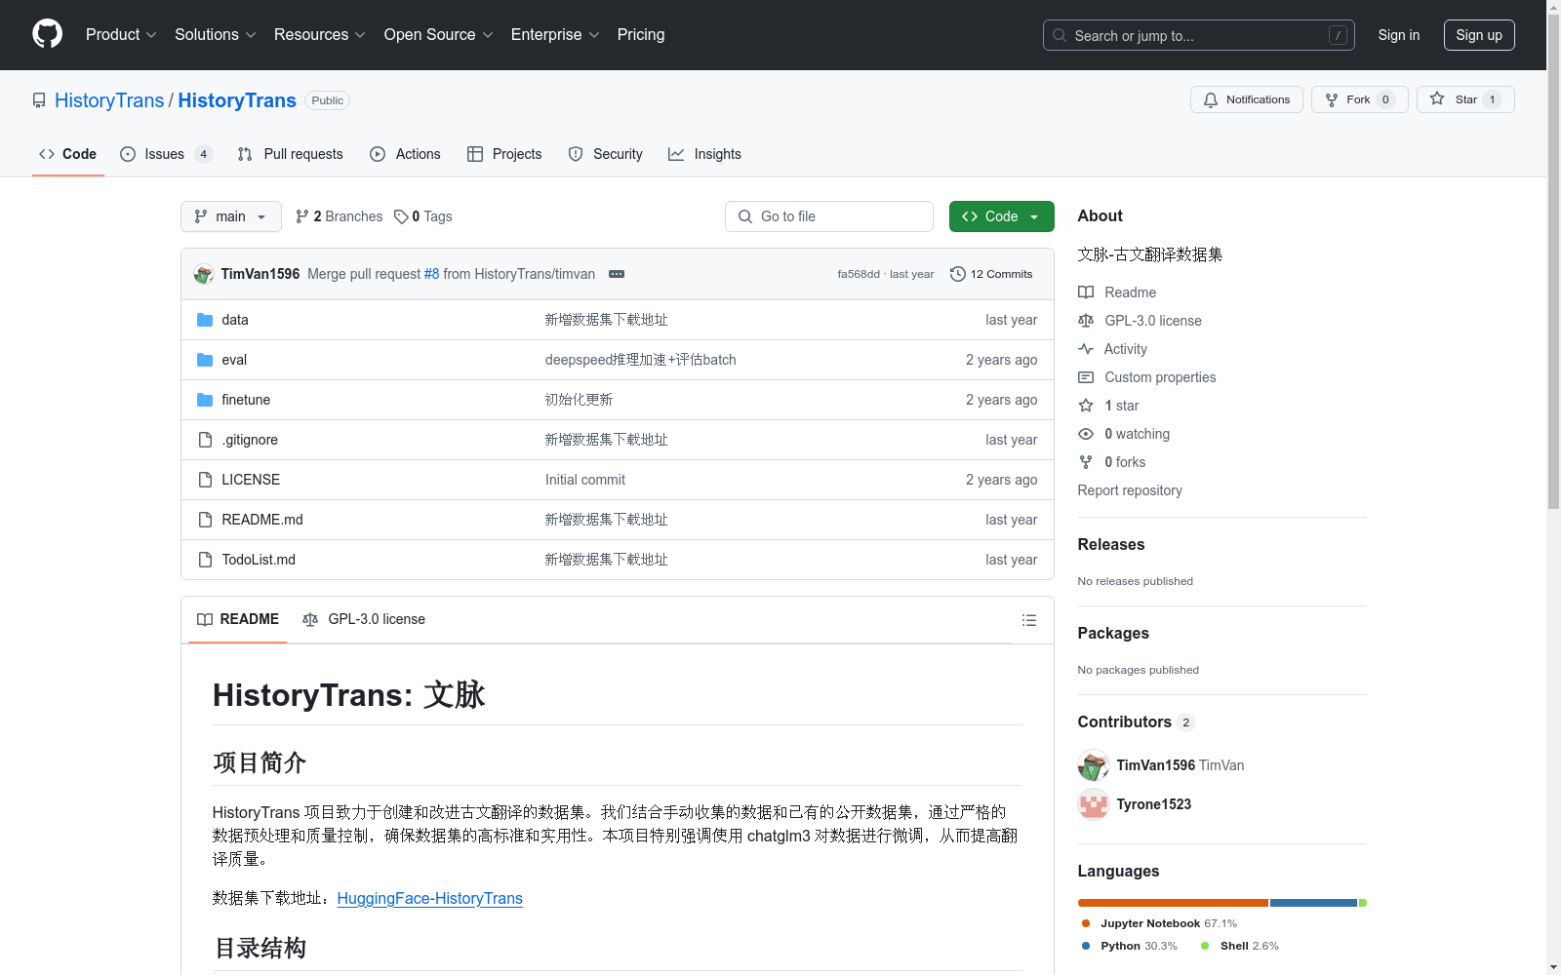Fork the HistoryTrans repository
The width and height of the screenshot is (1561, 975).
click(1359, 99)
